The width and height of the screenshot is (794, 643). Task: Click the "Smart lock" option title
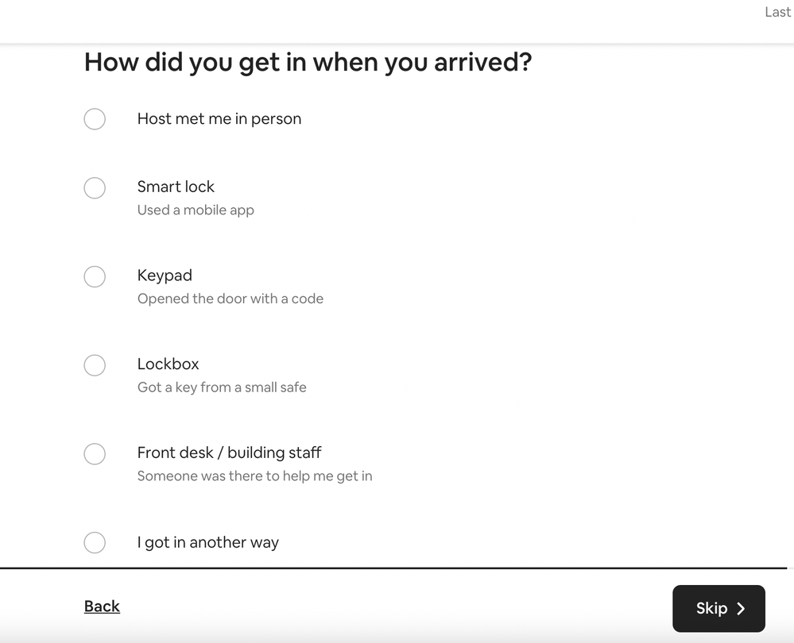pos(176,187)
